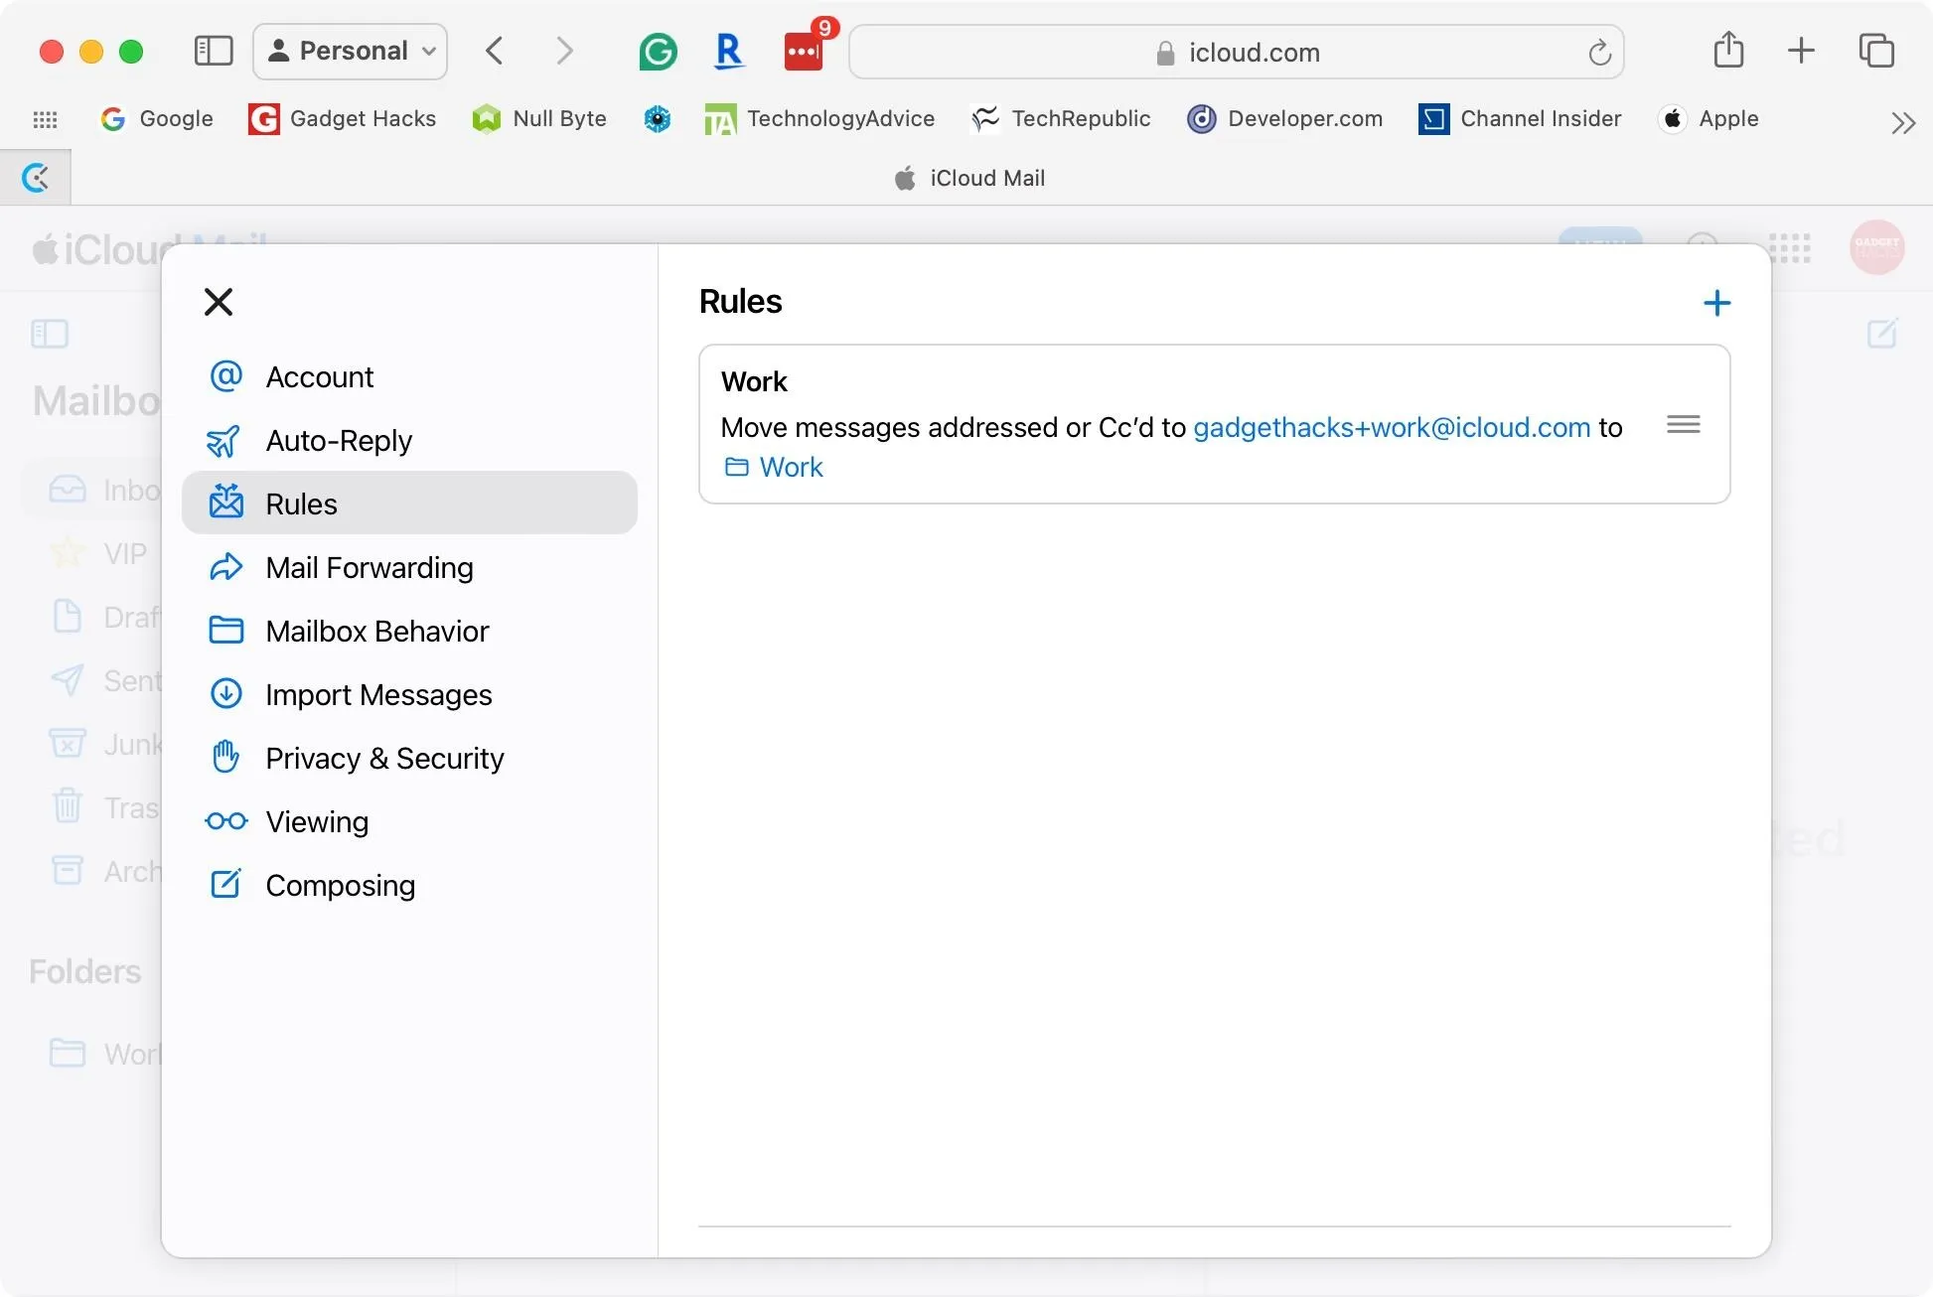Add a new rule with the plus button
This screenshot has height=1297, width=1933.
(1716, 303)
